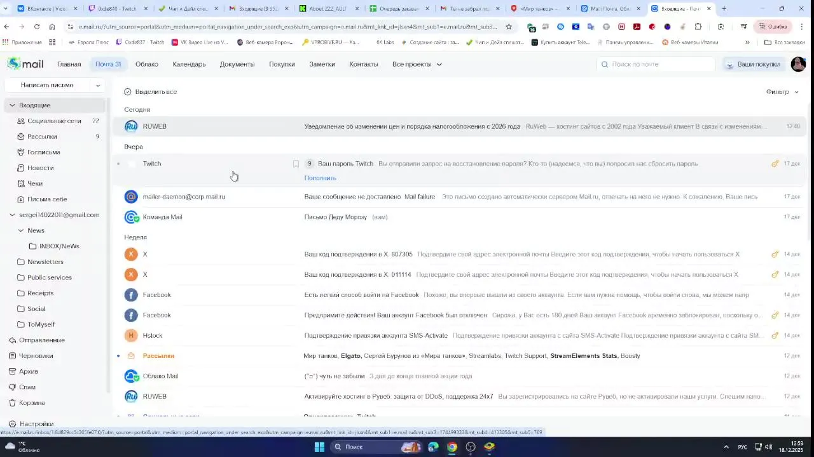Viewport: 814px width, 457px height.
Task: Toggle unread dot on Рассылки row
Action: click(118, 355)
